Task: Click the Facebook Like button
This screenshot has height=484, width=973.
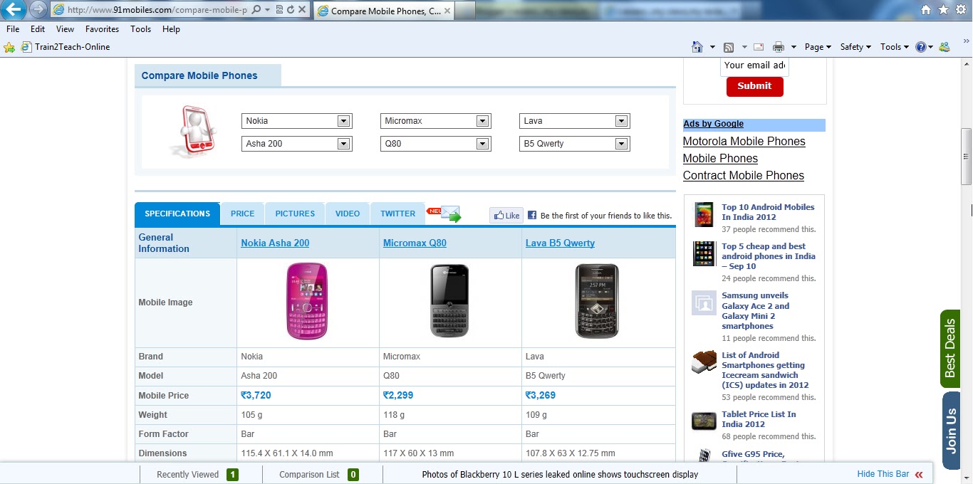Action: [506, 215]
